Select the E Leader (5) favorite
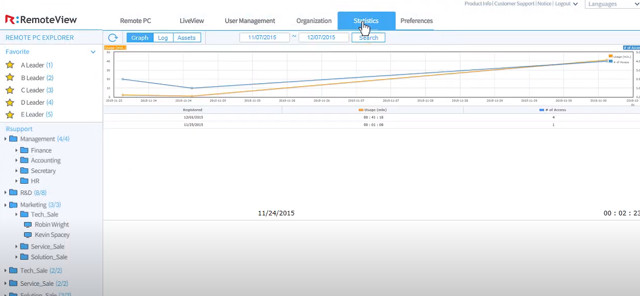640x296 pixels. pyautogui.click(x=37, y=115)
